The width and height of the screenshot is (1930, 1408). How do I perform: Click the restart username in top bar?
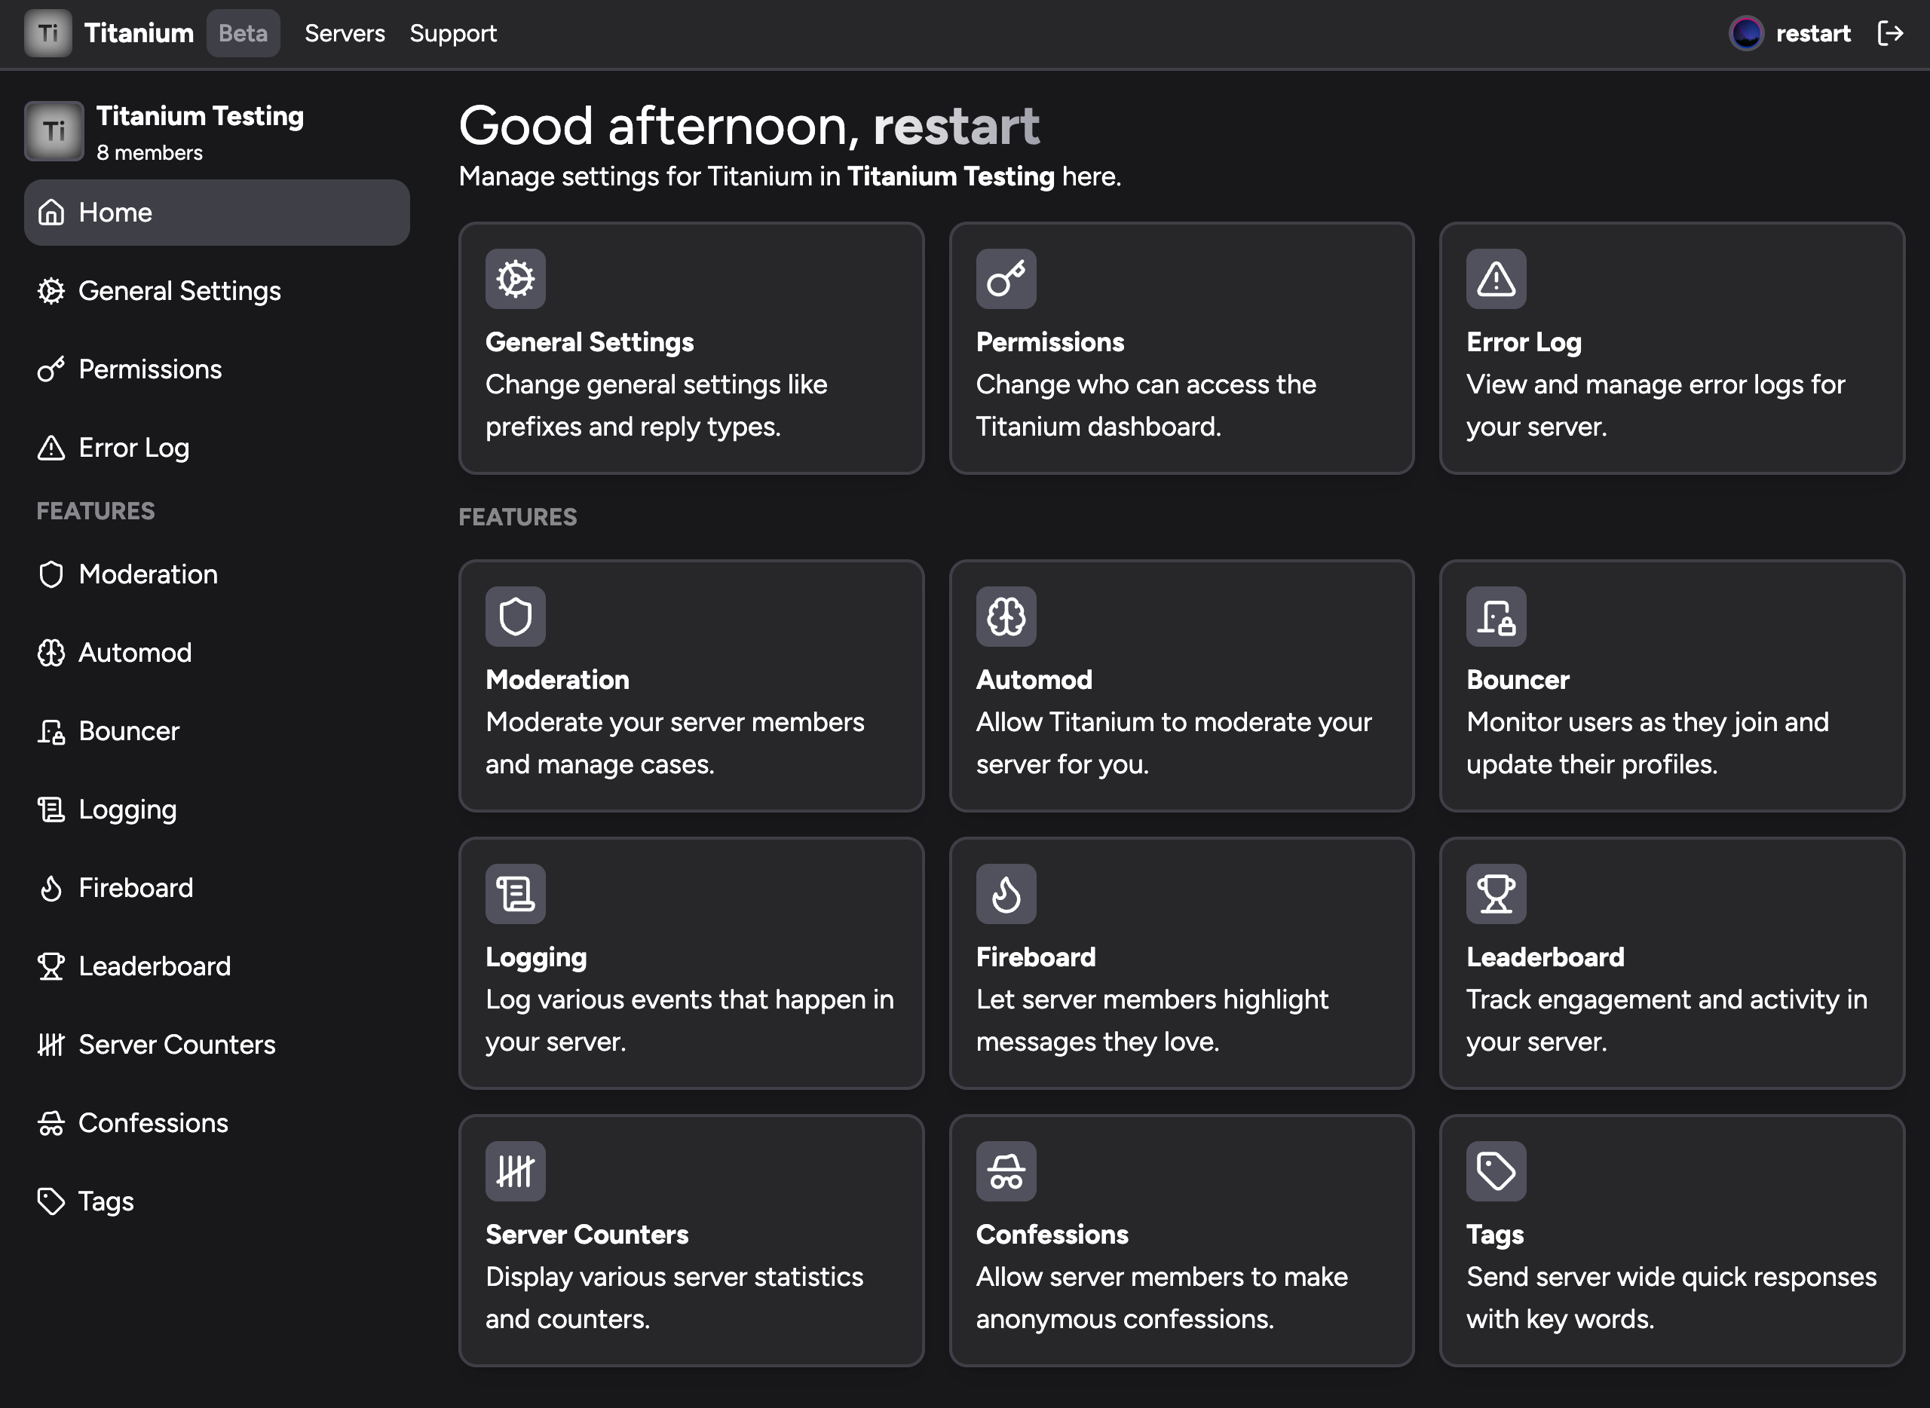click(1812, 33)
